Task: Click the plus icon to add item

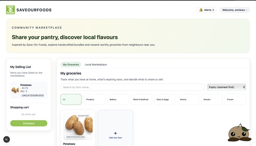Action: (115, 133)
